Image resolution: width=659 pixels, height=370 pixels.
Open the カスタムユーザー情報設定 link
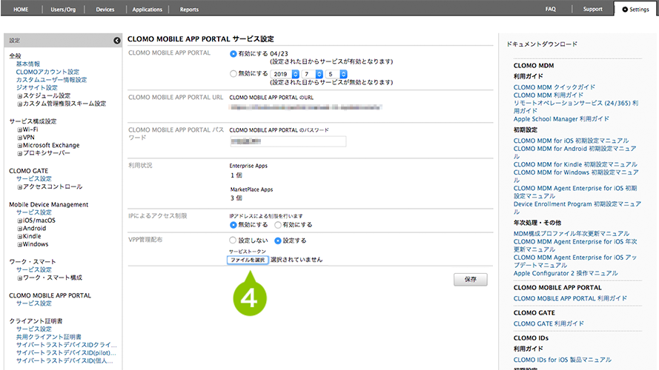[51, 80]
